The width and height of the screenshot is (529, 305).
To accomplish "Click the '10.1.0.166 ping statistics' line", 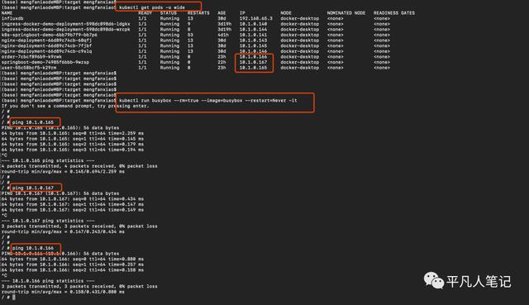I will point(48,281).
